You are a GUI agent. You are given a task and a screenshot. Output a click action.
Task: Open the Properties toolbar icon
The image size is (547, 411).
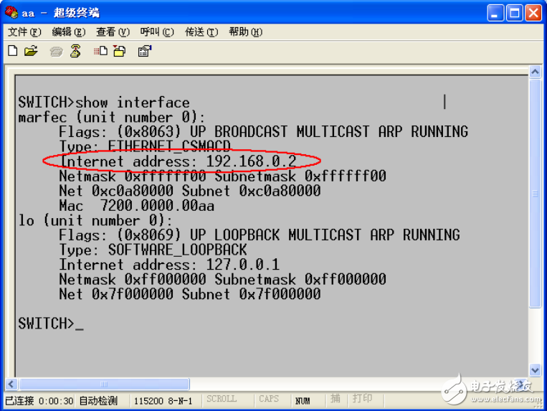(144, 51)
